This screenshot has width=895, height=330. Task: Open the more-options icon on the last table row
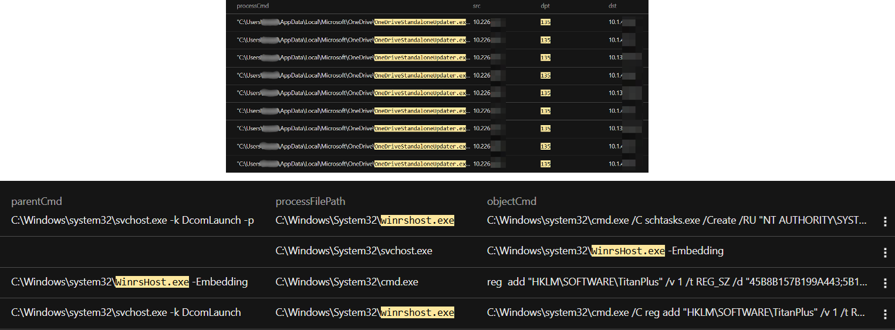pos(885,313)
